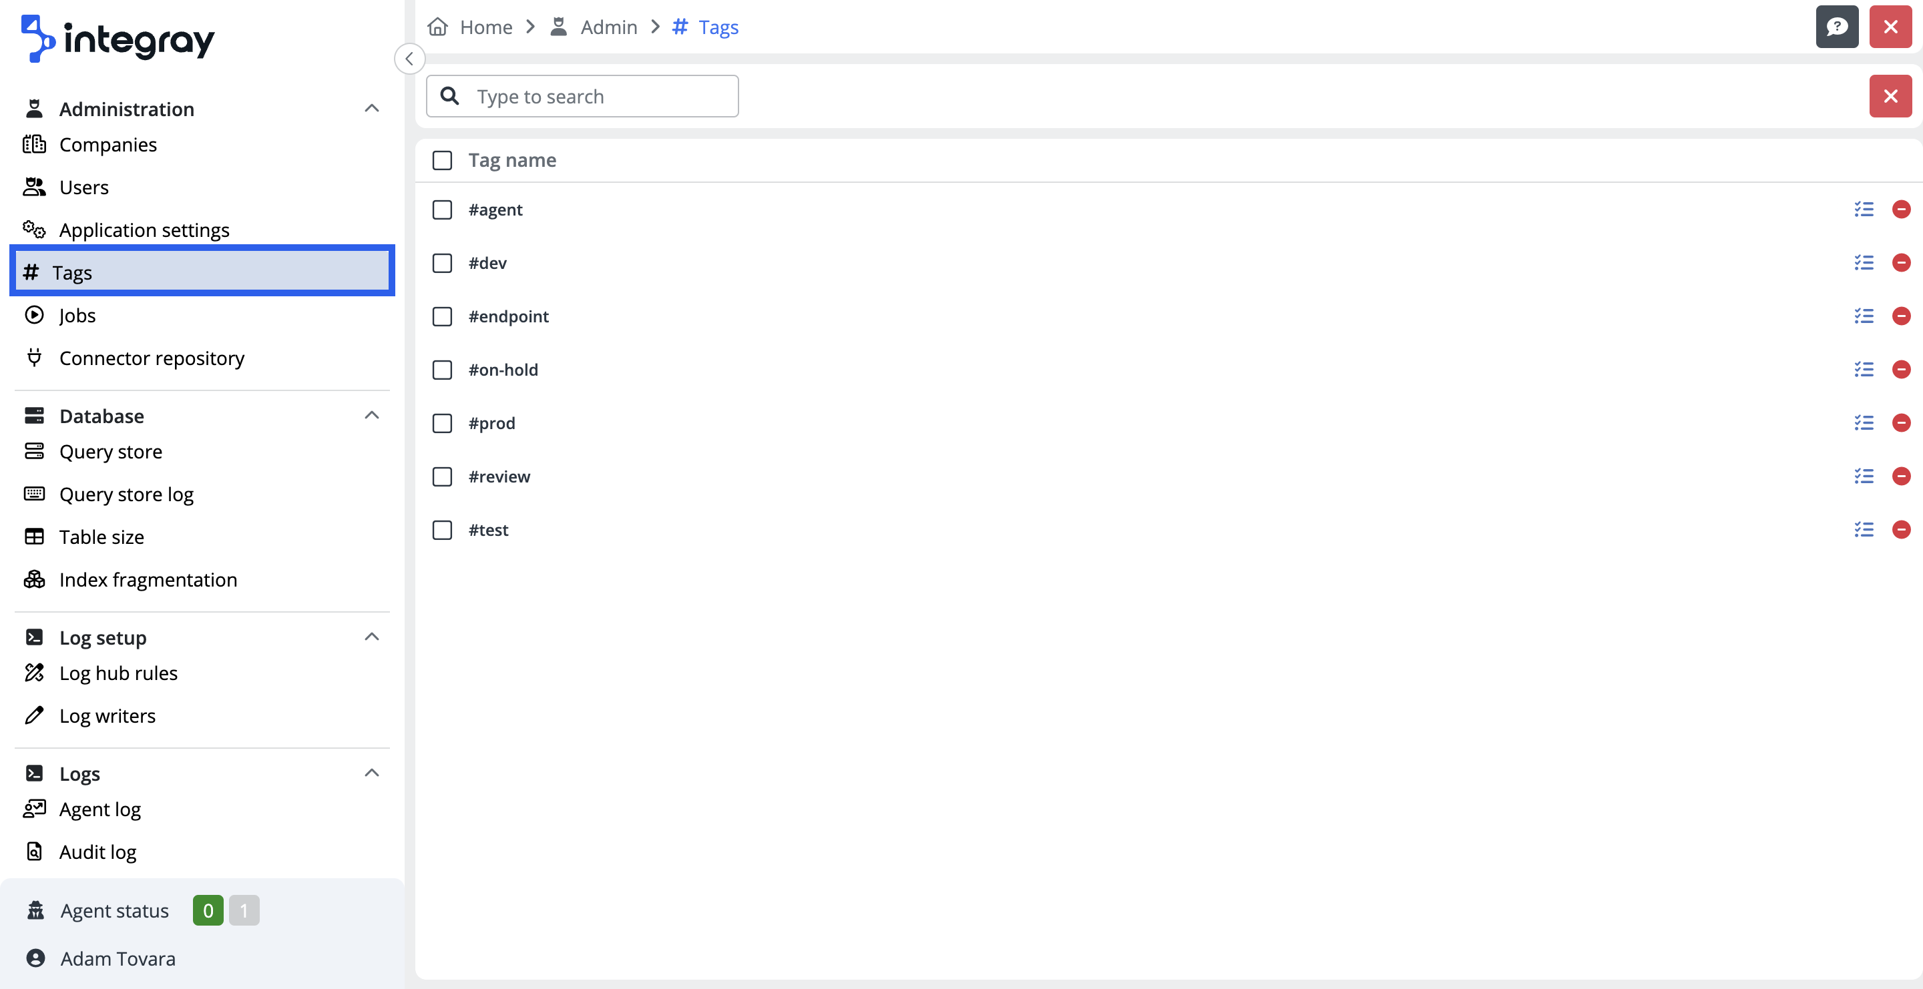
Task: Open the Audit log page
Action: pyautogui.click(x=97, y=851)
